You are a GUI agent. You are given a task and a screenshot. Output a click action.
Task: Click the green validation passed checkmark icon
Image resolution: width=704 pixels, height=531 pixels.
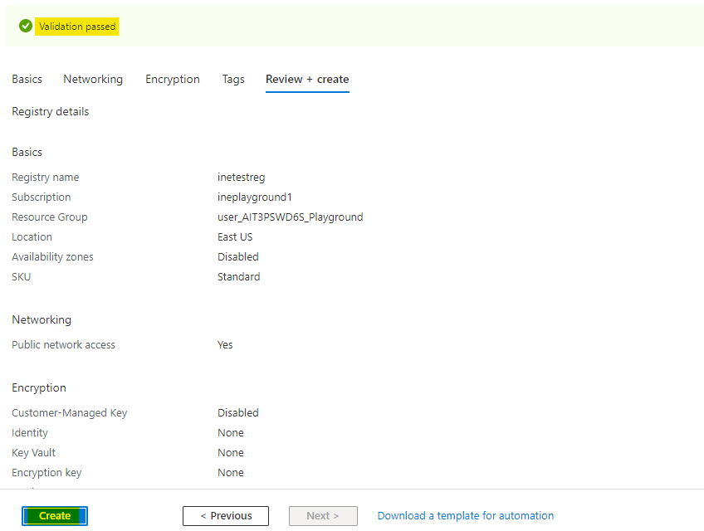(26, 27)
